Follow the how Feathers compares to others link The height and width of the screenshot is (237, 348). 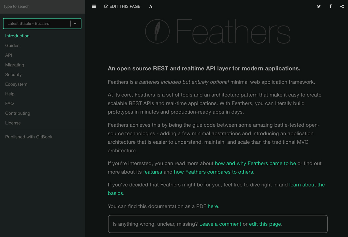click(213, 172)
